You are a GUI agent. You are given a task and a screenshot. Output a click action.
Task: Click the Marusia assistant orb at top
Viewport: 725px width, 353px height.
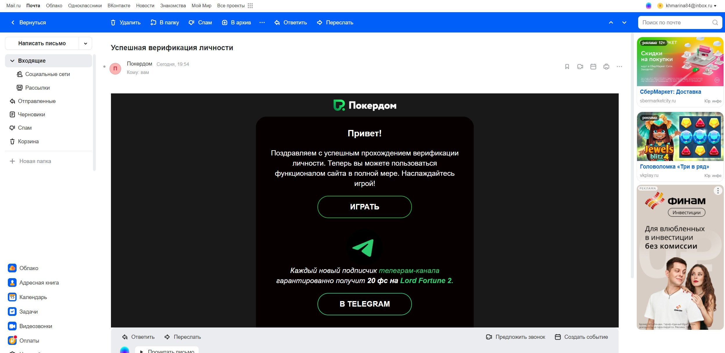click(x=648, y=6)
